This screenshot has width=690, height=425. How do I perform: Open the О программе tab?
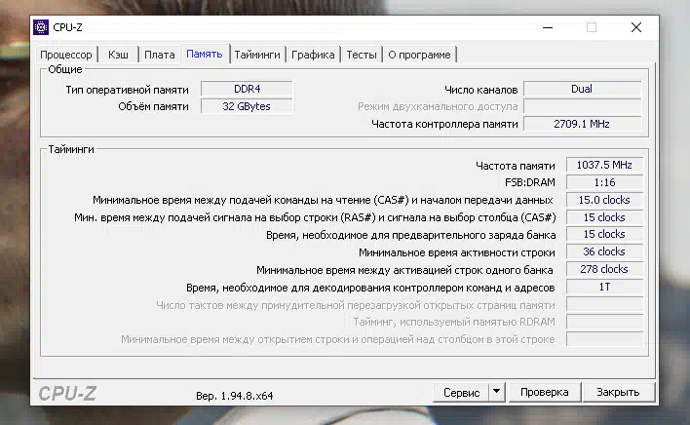tap(419, 55)
